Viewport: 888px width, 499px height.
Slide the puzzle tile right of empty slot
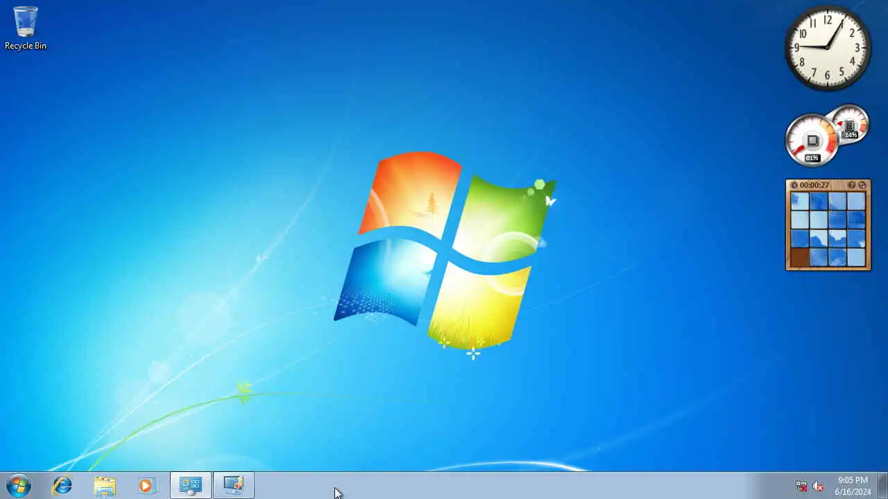819,258
